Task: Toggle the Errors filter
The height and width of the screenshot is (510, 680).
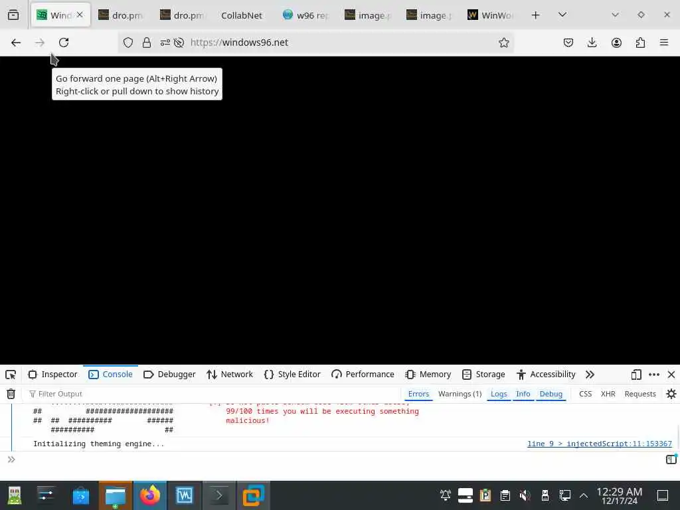Action: click(418, 394)
